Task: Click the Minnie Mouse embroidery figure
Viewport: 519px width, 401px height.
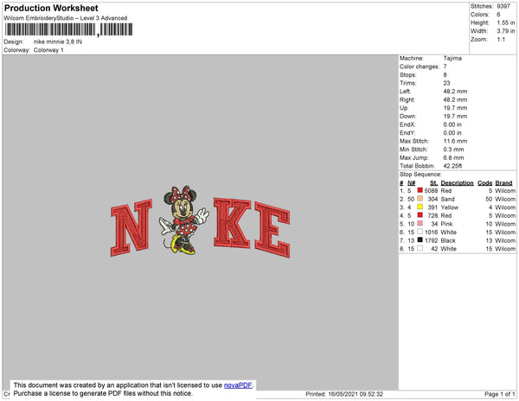Action: pos(183,220)
